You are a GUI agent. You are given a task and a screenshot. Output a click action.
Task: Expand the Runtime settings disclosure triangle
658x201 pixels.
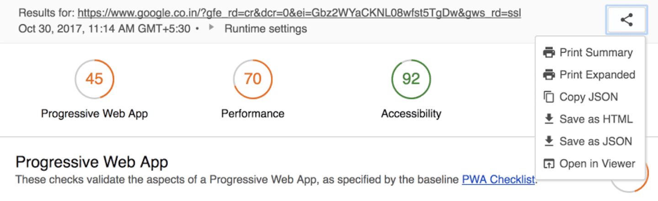[211, 28]
